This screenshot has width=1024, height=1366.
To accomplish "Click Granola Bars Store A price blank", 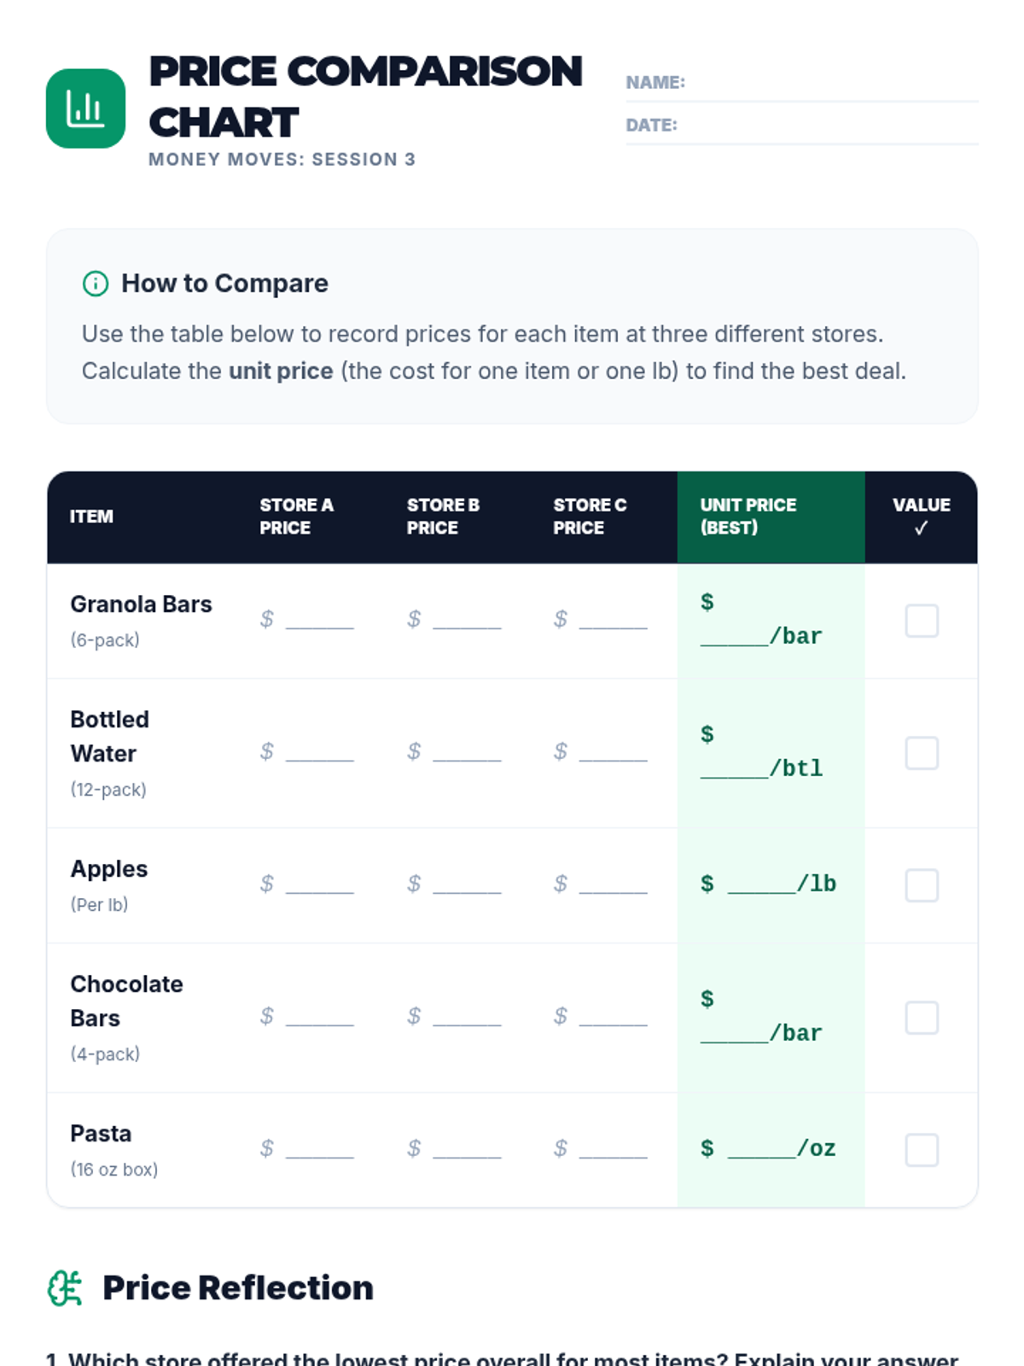I will pyautogui.click(x=319, y=621).
